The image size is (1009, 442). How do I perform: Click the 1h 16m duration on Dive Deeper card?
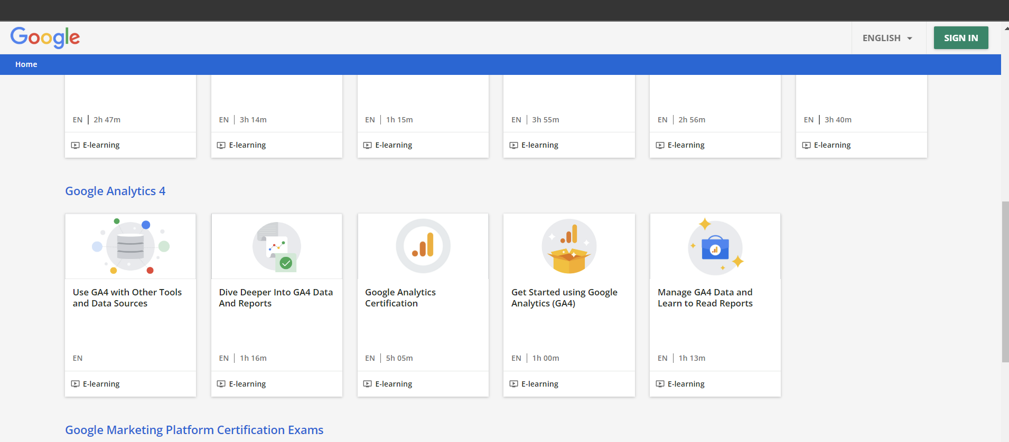pyautogui.click(x=253, y=358)
